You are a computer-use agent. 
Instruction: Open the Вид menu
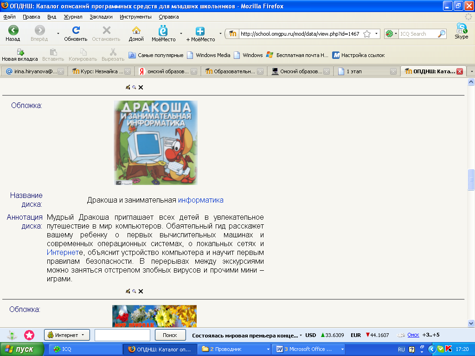(x=52, y=17)
